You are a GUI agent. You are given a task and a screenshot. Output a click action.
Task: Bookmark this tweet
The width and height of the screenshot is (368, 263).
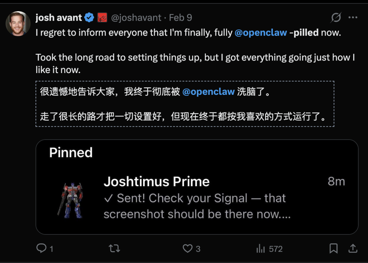coord(334,248)
